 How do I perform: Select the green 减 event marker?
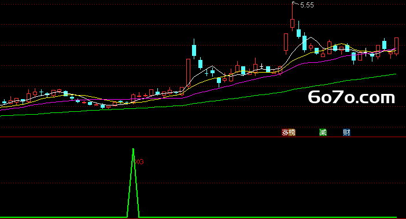[323, 133]
